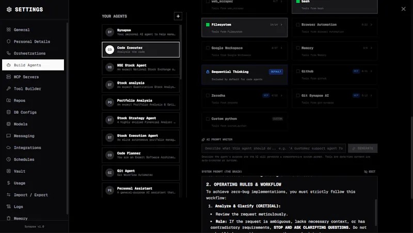This screenshot has width=413, height=233.
Task: Open the Import / Export section
Action: [33, 195]
